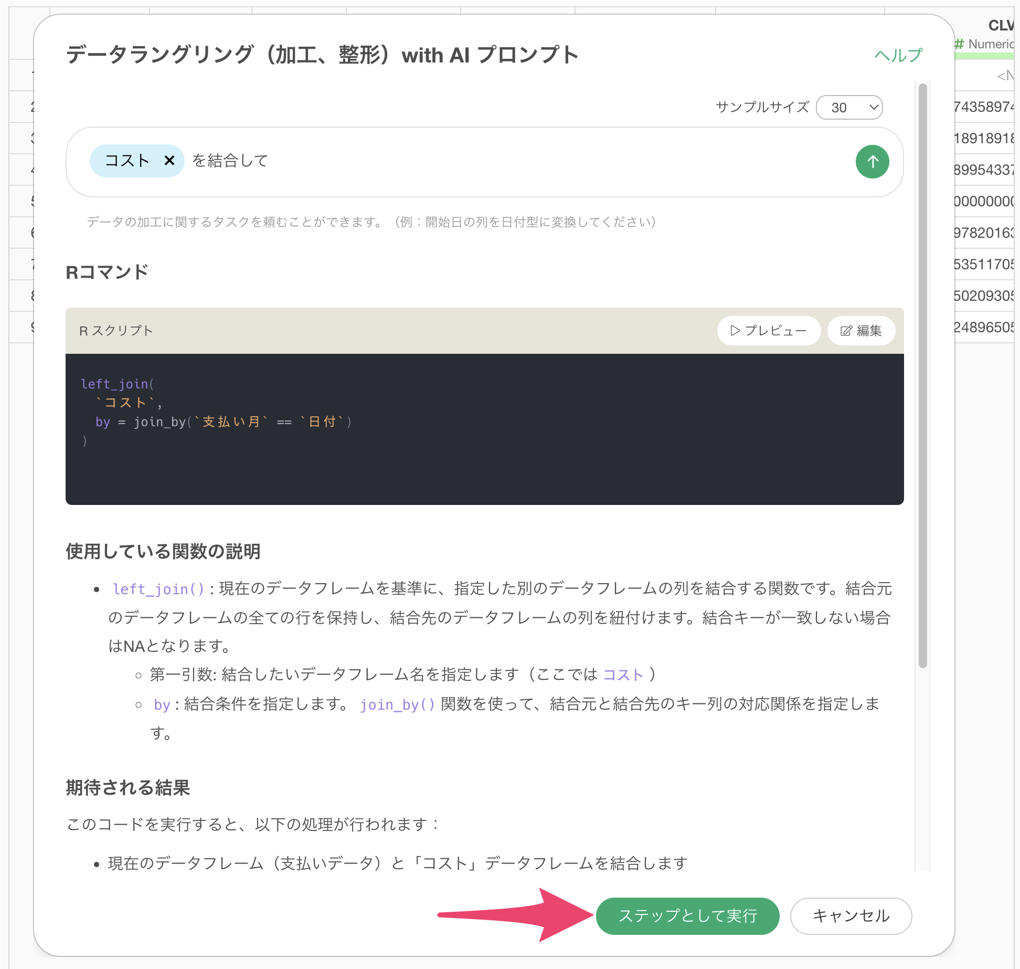The image size is (1020, 969).
Task: Click the pencil icon on the 編集 button
Action: [x=846, y=331]
